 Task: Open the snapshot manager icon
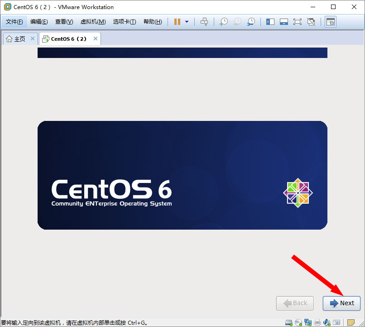tap(251, 22)
